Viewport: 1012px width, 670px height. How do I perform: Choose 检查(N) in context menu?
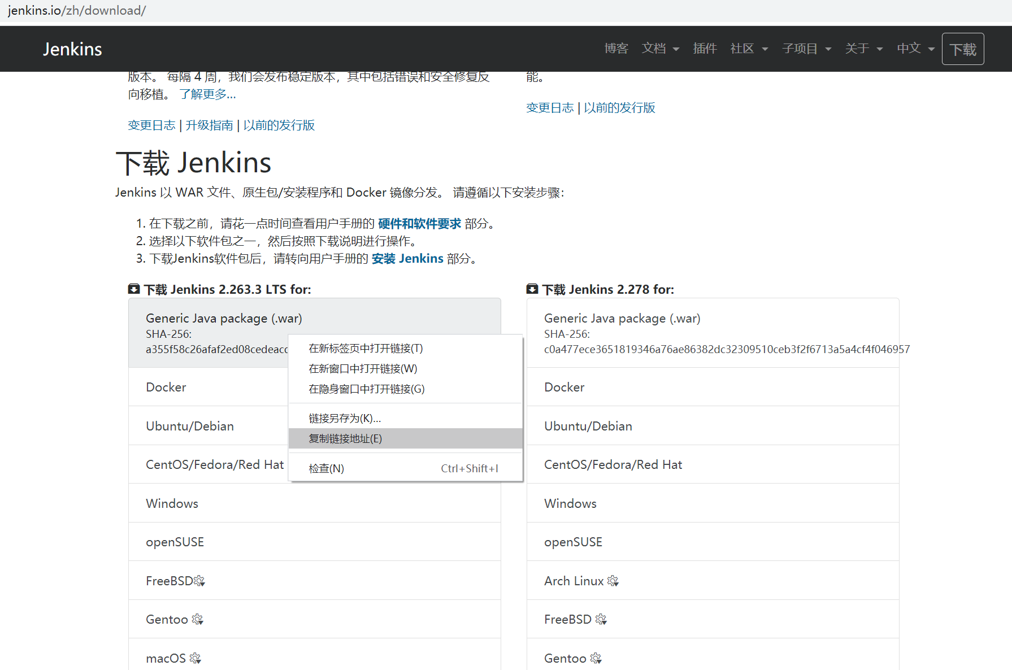pyautogui.click(x=405, y=468)
